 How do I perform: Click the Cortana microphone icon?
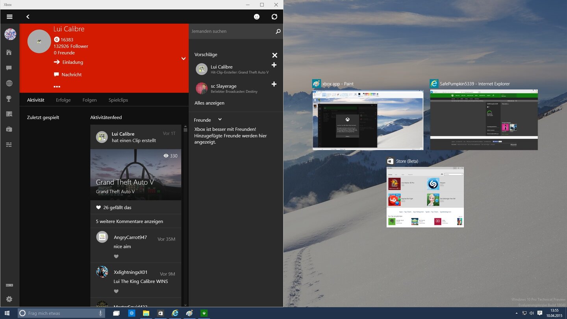(x=101, y=313)
